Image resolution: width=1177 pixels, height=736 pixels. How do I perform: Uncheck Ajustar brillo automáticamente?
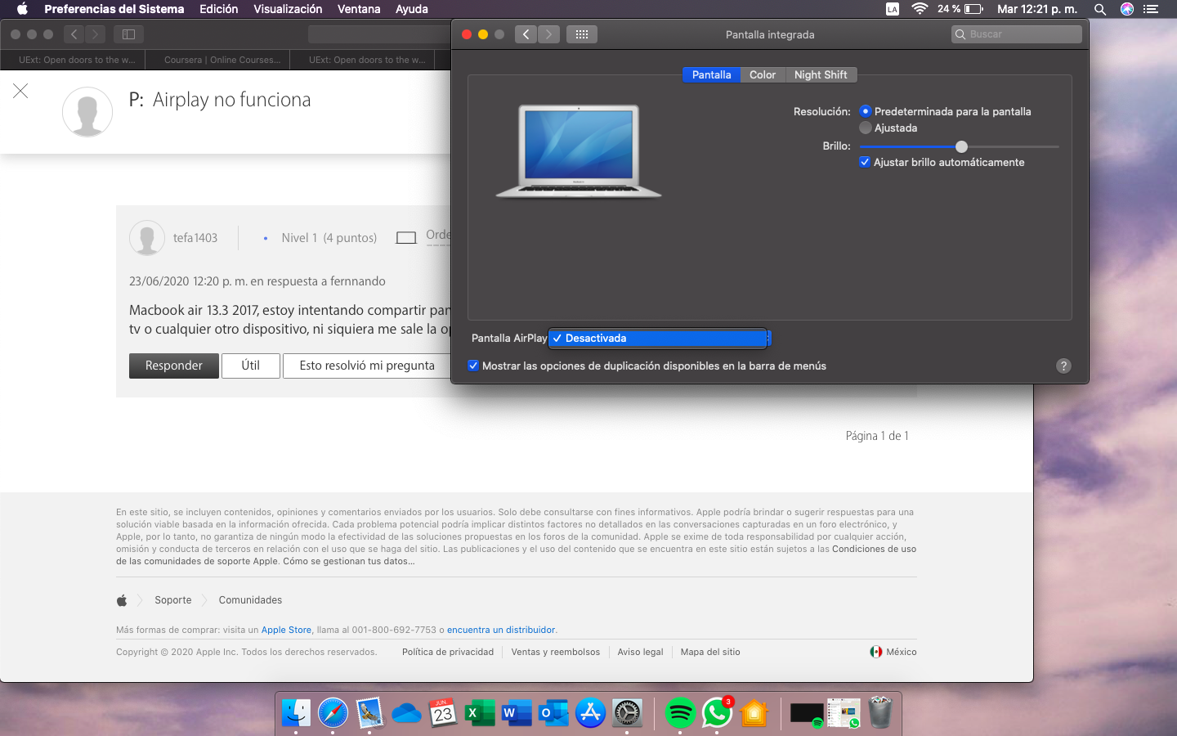pyautogui.click(x=865, y=162)
